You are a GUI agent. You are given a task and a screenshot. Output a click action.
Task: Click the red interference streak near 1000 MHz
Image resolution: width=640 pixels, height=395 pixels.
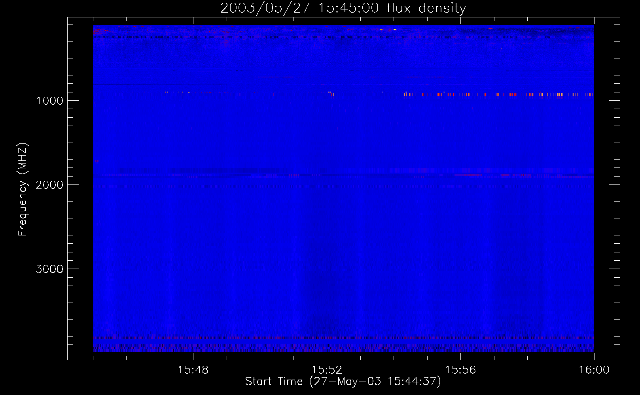[x=498, y=94]
